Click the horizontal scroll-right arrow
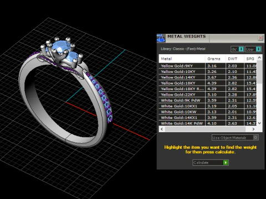This screenshot has height=199, width=266. pyautogui.click(x=253, y=129)
